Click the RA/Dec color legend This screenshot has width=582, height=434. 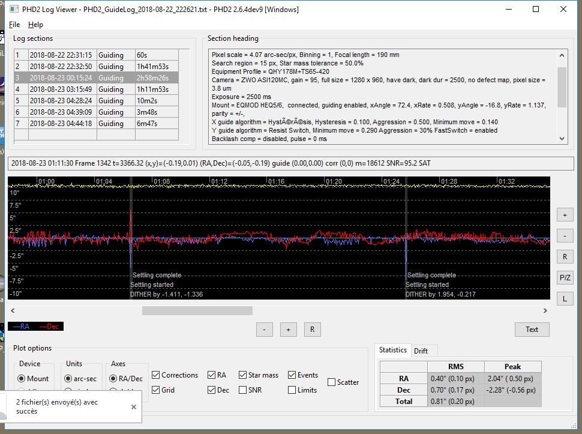click(35, 327)
